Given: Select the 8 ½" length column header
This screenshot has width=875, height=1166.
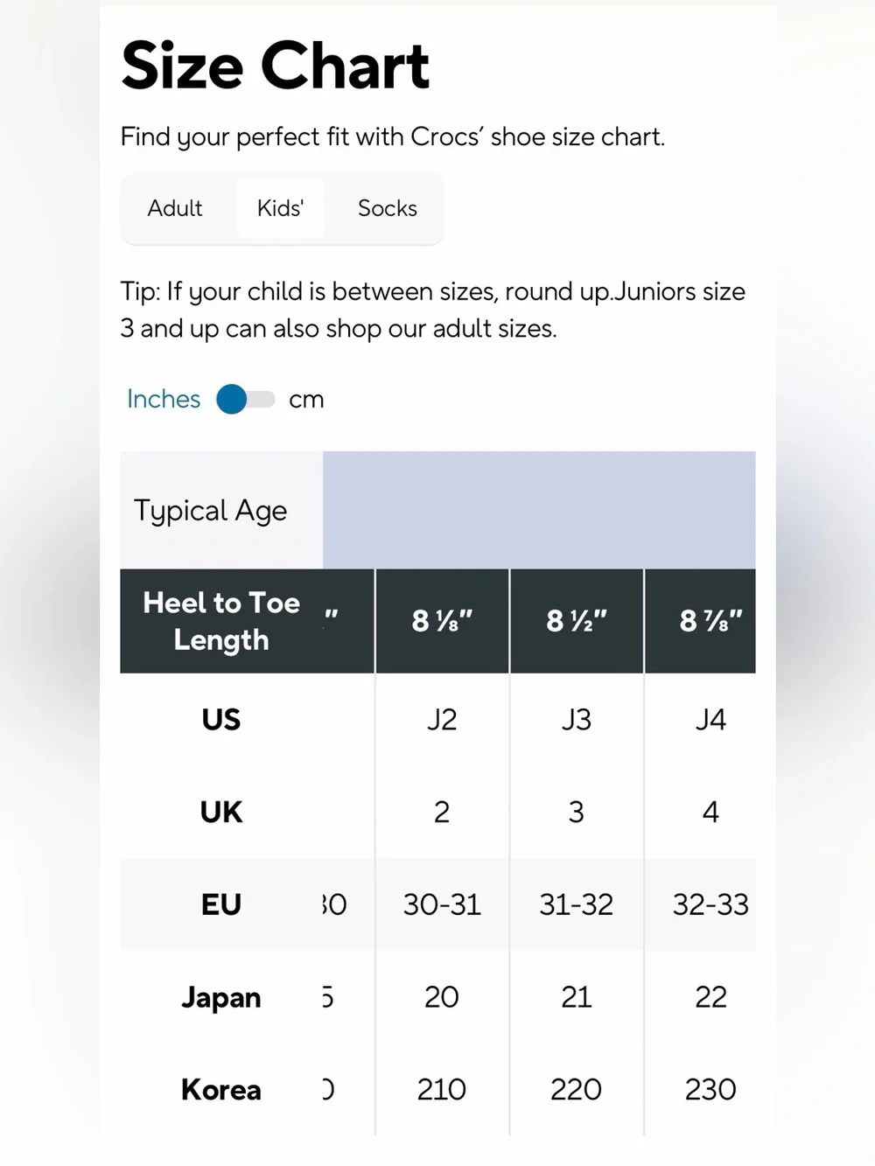Looking at the screenshot, I should (577, 621).
